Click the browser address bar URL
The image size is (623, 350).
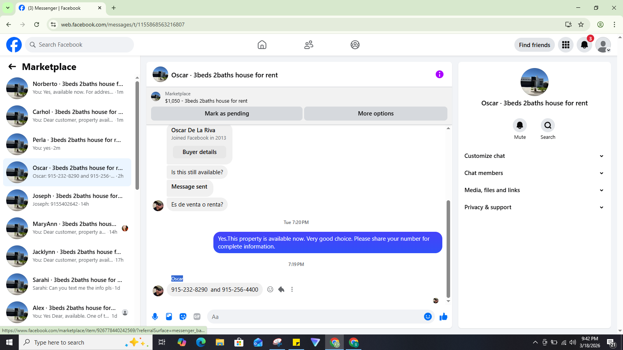[x=123, y=24]
